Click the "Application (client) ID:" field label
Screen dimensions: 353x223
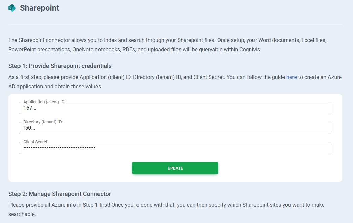pos(44,102)
